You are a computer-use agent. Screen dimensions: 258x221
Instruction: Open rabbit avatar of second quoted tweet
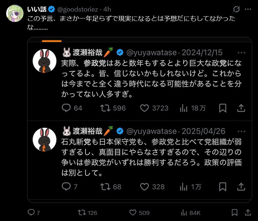(x=45, y=139)
